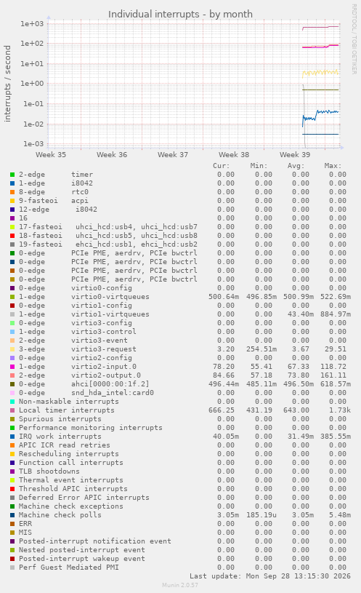Click the yellow swatch for virtio3-request
The width and height of the screenshot is (361, 593).
coord(12,349)
